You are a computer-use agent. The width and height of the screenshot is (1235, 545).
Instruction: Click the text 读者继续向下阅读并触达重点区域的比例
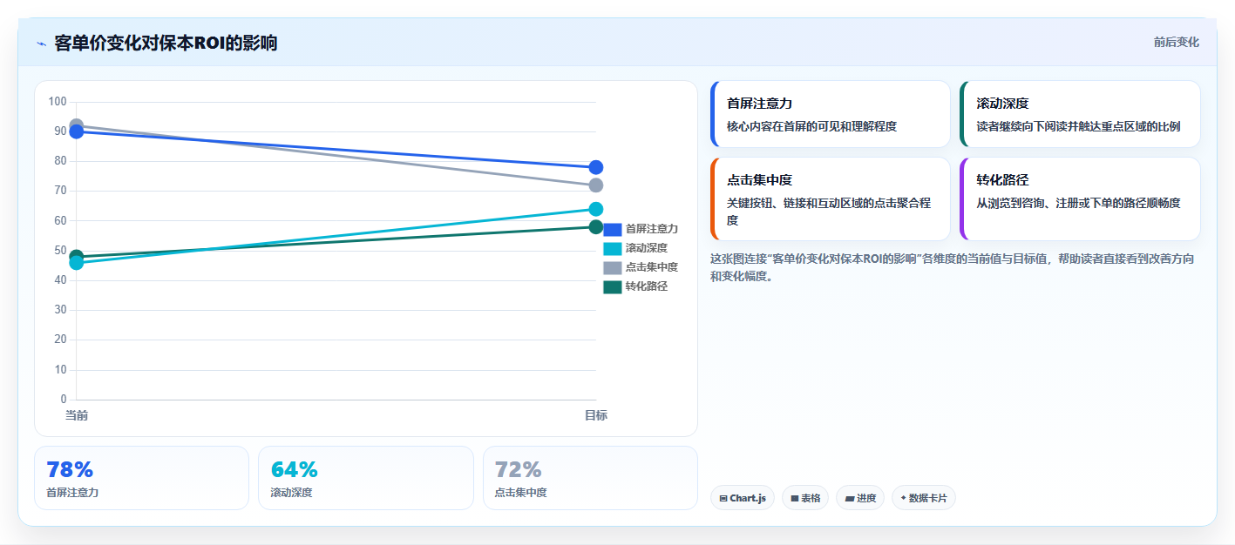coord(1078,126)
